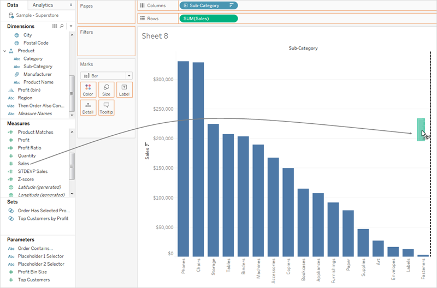Select the SUM(Sales) pill on Rows

click(x=209, y=19)
